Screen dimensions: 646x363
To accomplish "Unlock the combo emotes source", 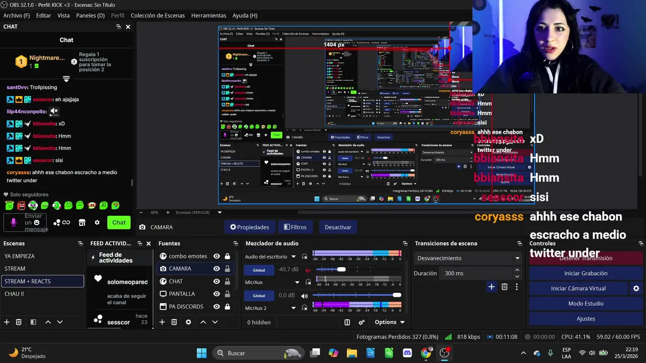I will point(227,256).
